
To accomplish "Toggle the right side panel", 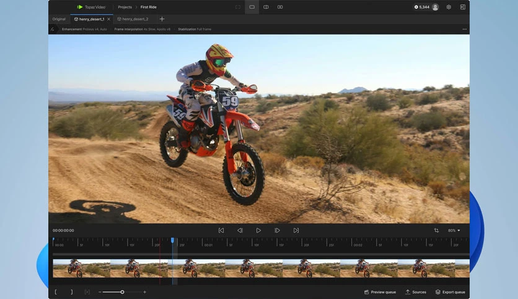I will click(462, 7).
